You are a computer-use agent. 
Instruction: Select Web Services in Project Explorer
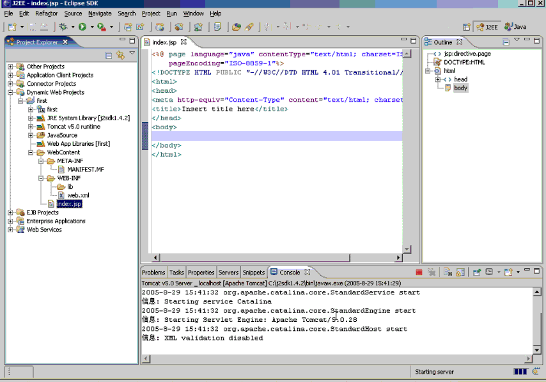pos(44,230)
